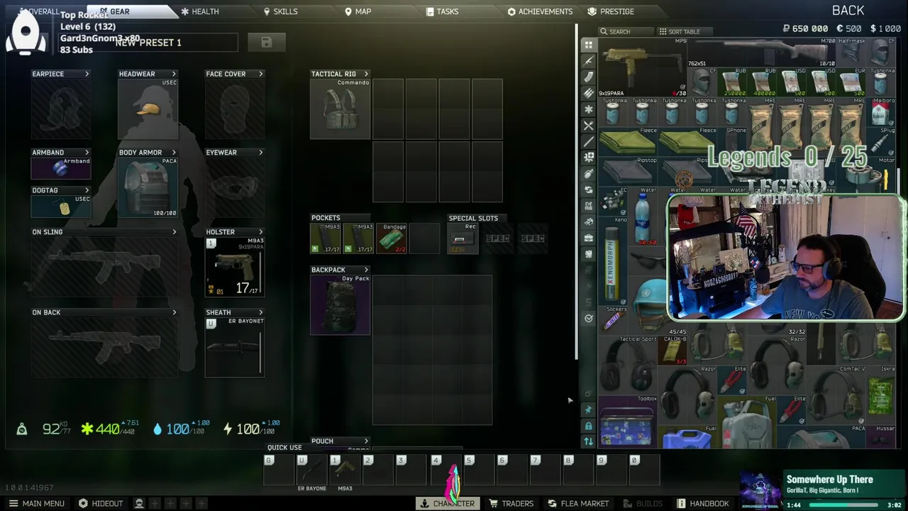Toggle the checkmark tagged-items filter in stash sidebar
Image resolution: width=908 pixels, height=511 pixels.
[589, 318]
